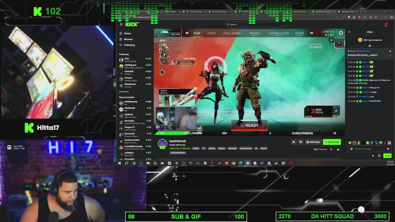
Task: Click the Kick search field
Action: pos(255,24)
